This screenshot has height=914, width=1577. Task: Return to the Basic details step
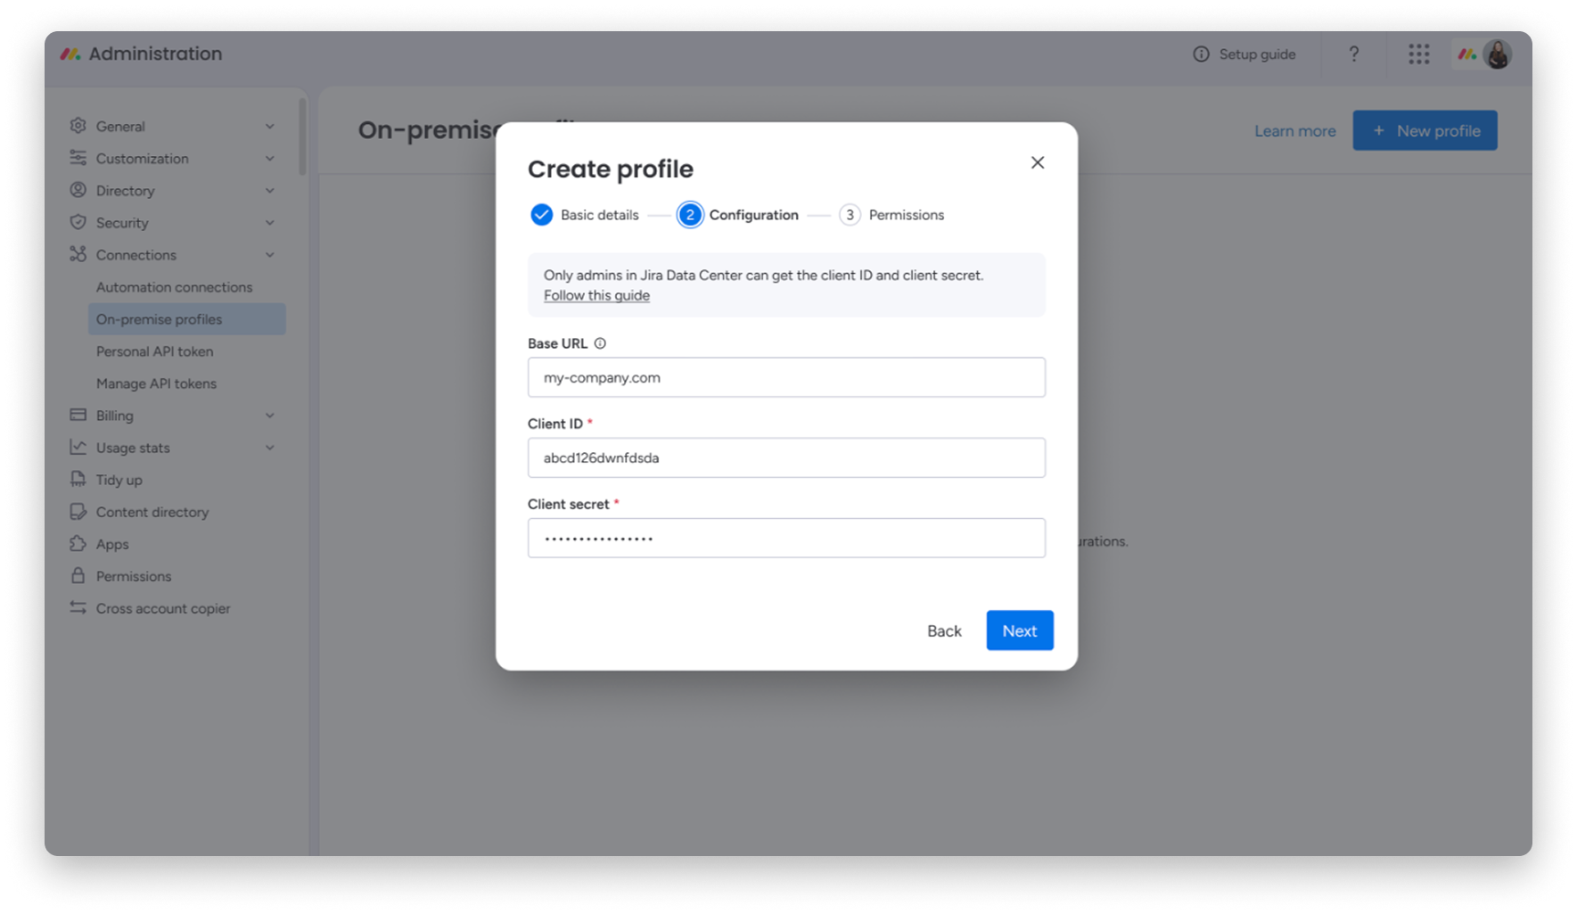(584, 214)
